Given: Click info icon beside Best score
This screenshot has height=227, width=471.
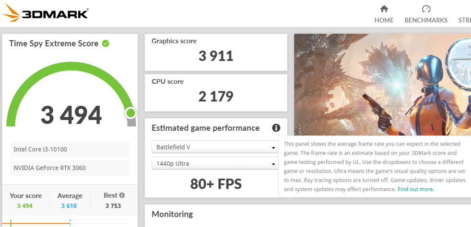Looking at the screenshot, I should coord(122,195).
